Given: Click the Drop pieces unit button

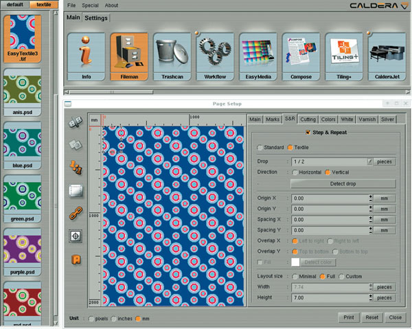Looking at the screenshot, I should click(385, 162).
